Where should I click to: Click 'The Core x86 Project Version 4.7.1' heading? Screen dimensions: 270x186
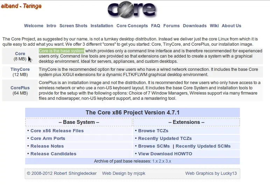[133, 112]
